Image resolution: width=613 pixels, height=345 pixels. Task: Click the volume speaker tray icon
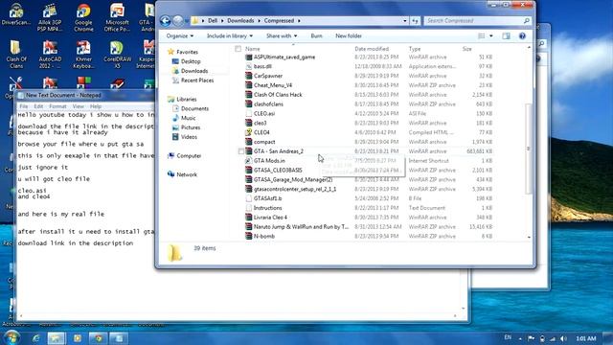point(563,338)
